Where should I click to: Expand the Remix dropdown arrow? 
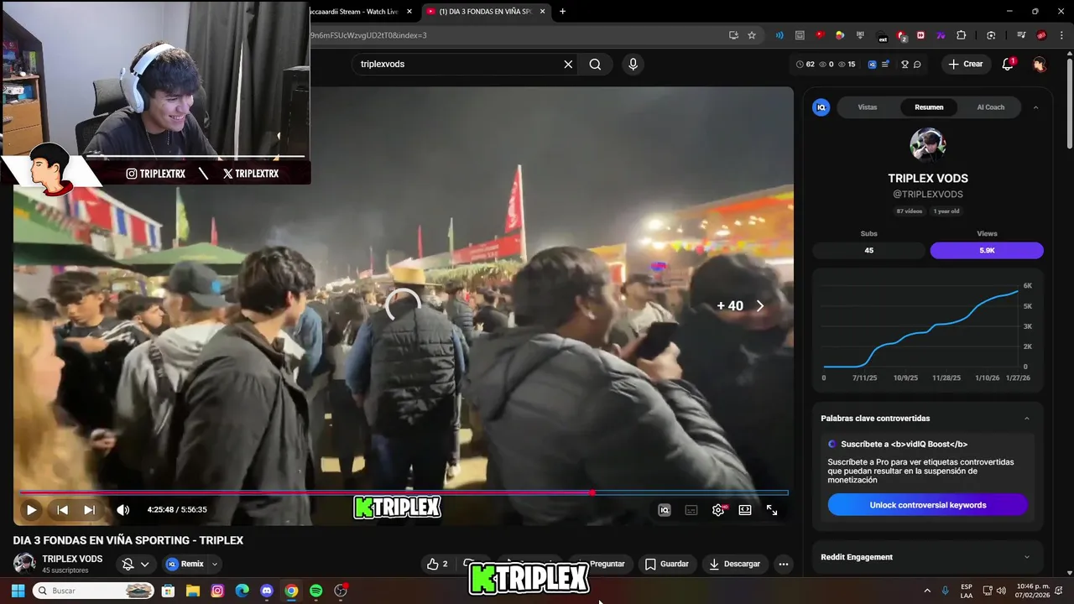[215, 565]
